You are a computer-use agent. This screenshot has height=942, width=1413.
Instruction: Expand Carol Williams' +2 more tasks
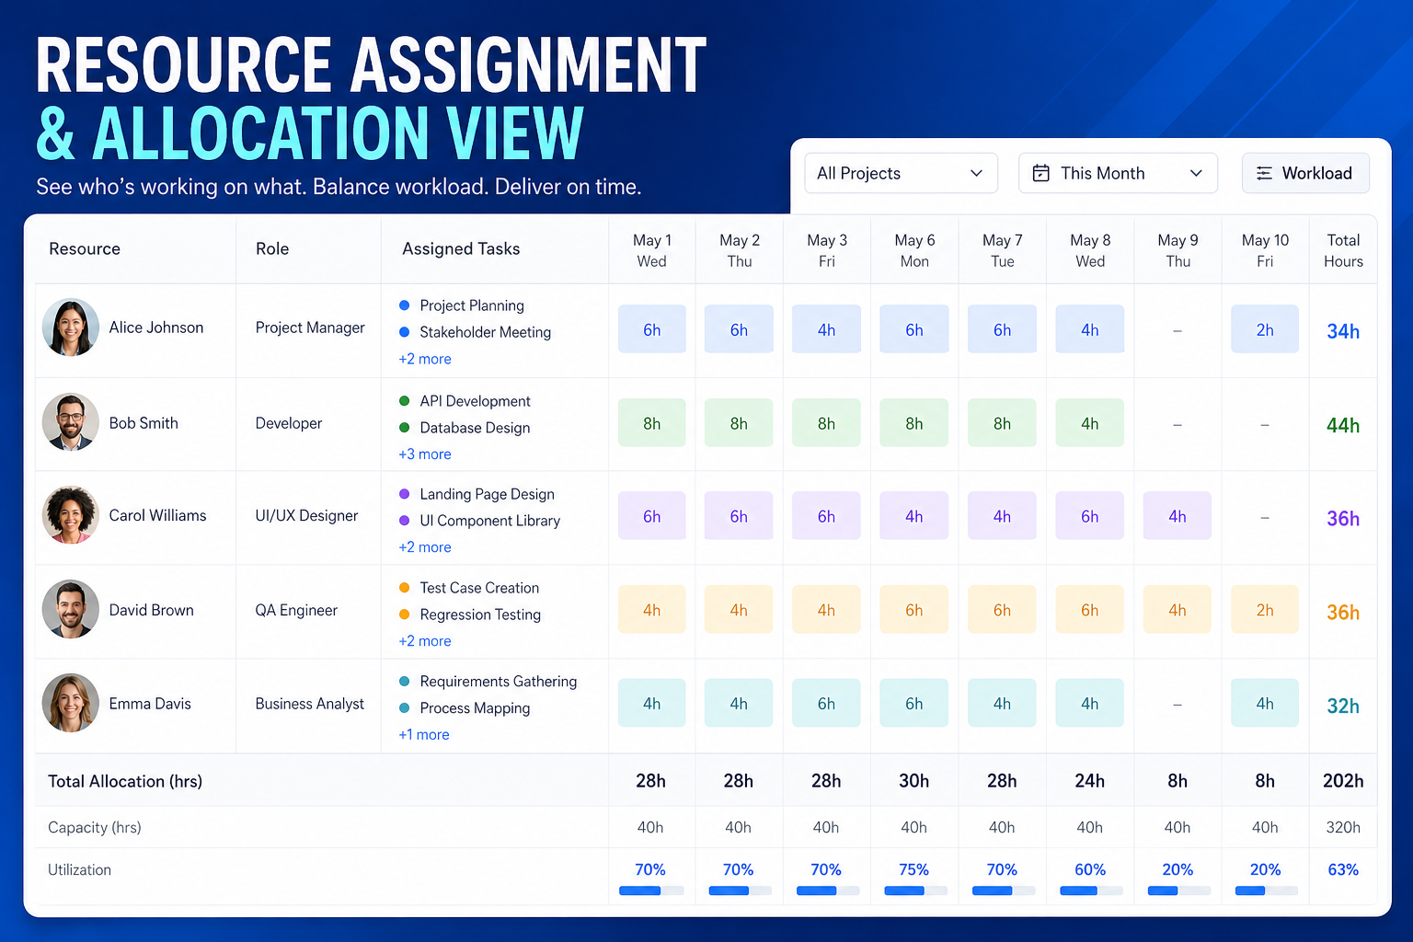[425, 547]
